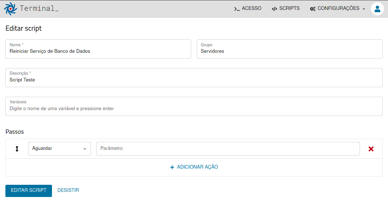
Task: Click the chevron next to CONFIGURAÇÕES
Action: [x=364, y=9]
